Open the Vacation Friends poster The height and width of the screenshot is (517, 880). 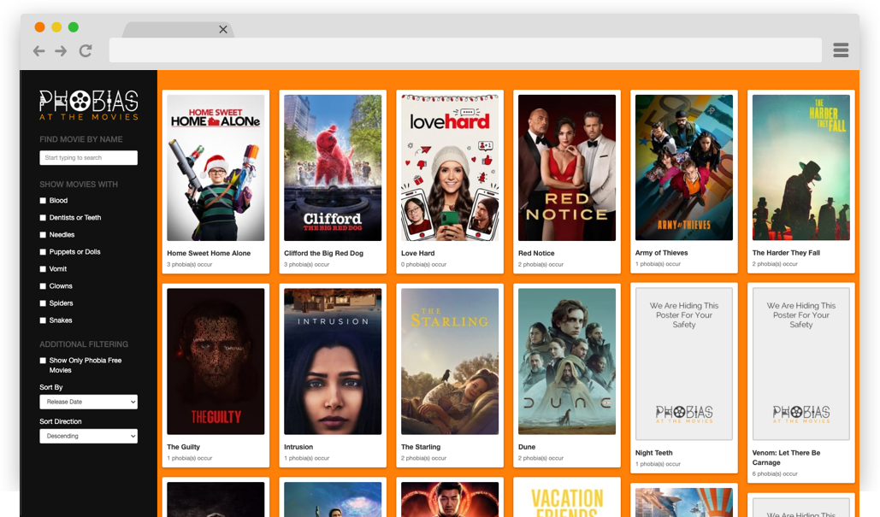pyautogui.click(x=567, y=500)
